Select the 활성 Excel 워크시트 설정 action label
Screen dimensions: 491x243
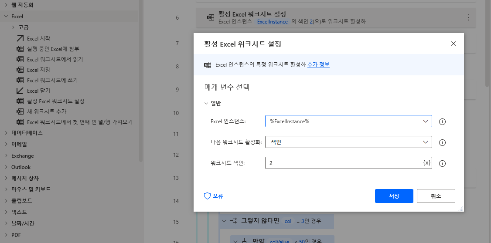56,101
